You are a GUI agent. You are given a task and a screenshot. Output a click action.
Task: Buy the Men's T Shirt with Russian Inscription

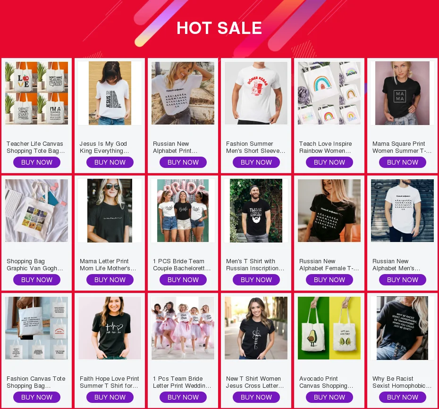(256, 280)
